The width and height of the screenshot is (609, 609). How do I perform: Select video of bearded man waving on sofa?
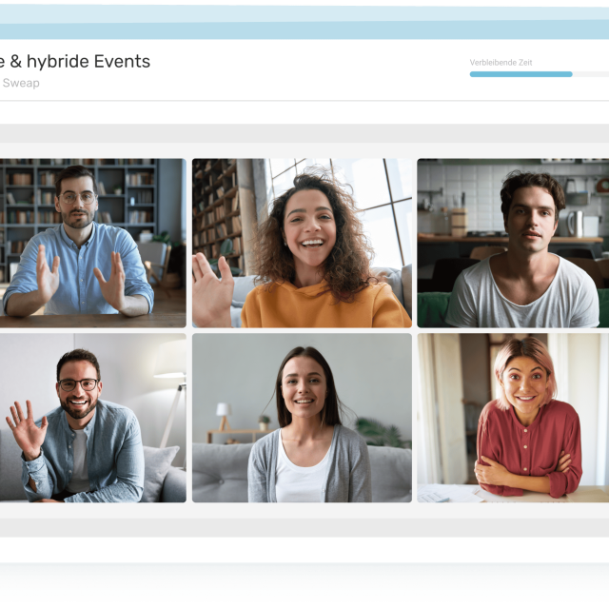click(93, 418)
